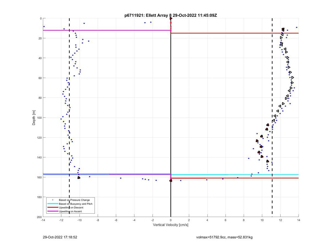The width and height of the screenshot is (330, 244).
Task: Click depth axis tick label '120'
Action: [39, 138]
